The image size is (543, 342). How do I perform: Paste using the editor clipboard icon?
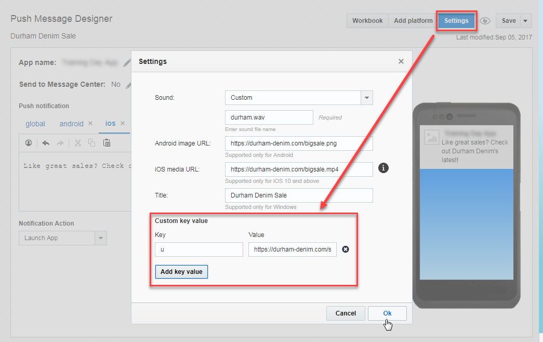click(x=107, y=143)
